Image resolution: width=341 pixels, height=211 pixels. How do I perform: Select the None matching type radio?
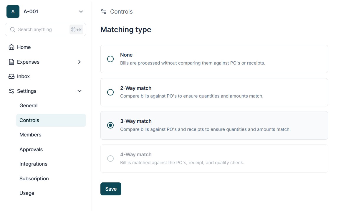pyautogui.click(x=110, y=59)
